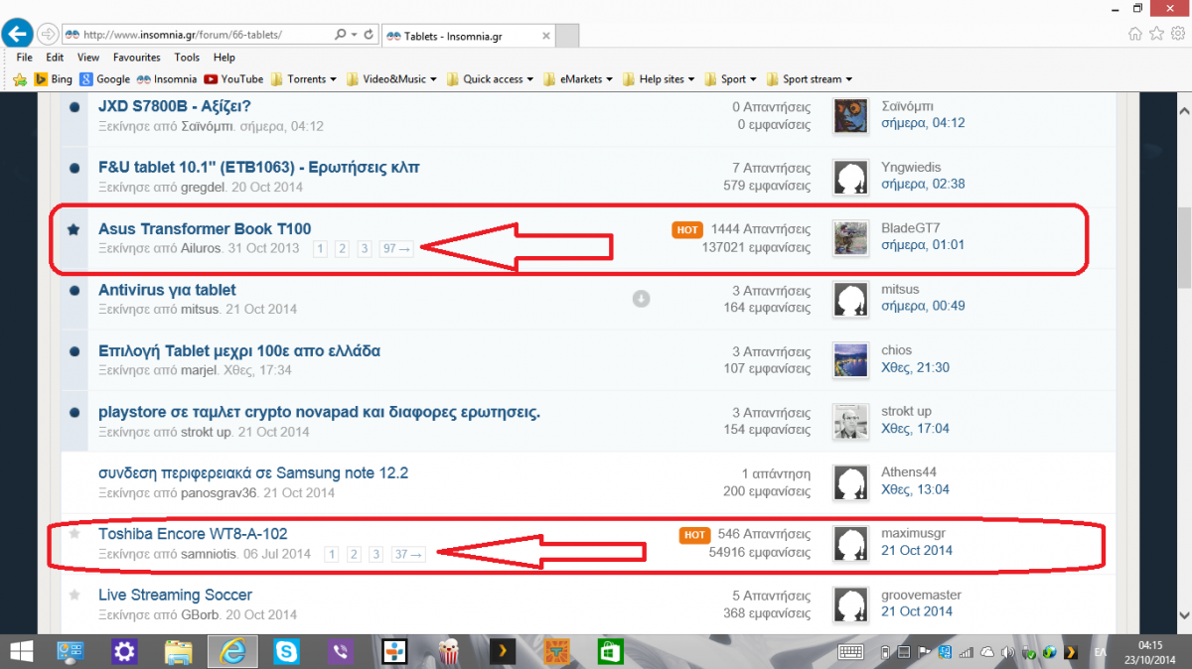Image resolution: width=1192 pixels, height=669 pixels.
Task: Open Windows Store from taskbar
Action: click(x=610, y=651)
